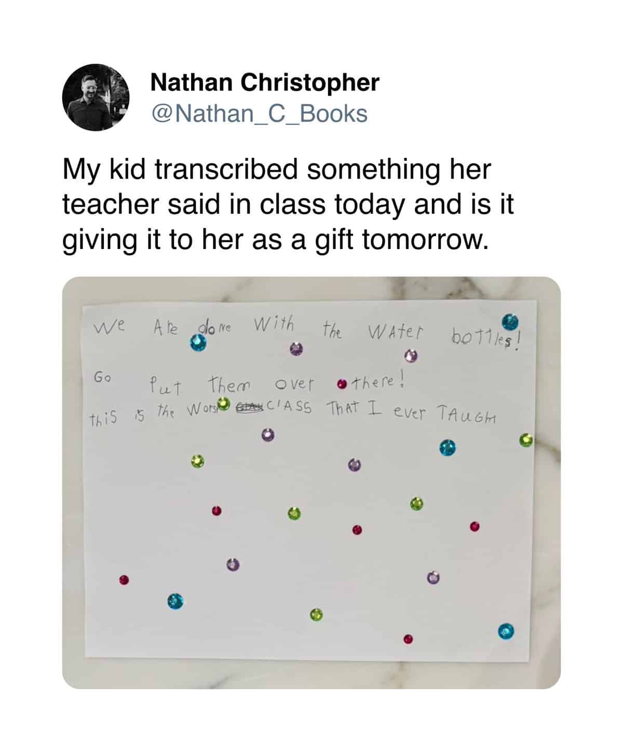Image resolution: width=623 pixels, height=753 pixels.
Task: Click the red gem near paper's left edge
Action: pyautogui.click(x=124, y=579)
